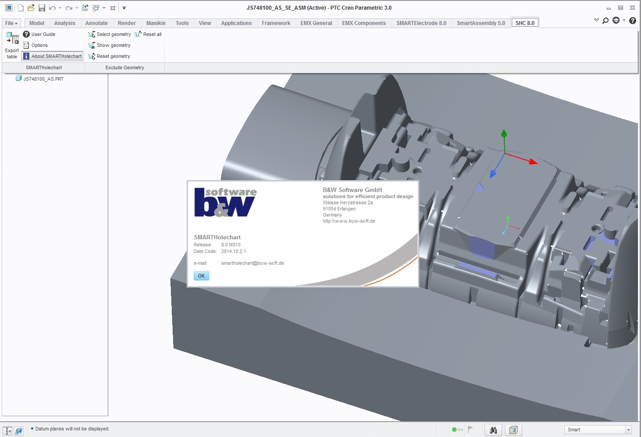Click the Windows switcher icon

point(96,8)
